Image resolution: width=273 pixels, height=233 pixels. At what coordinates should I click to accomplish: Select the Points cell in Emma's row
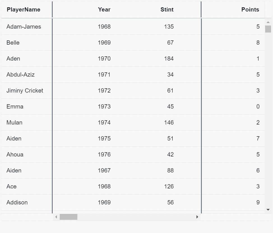coord(258,107)
